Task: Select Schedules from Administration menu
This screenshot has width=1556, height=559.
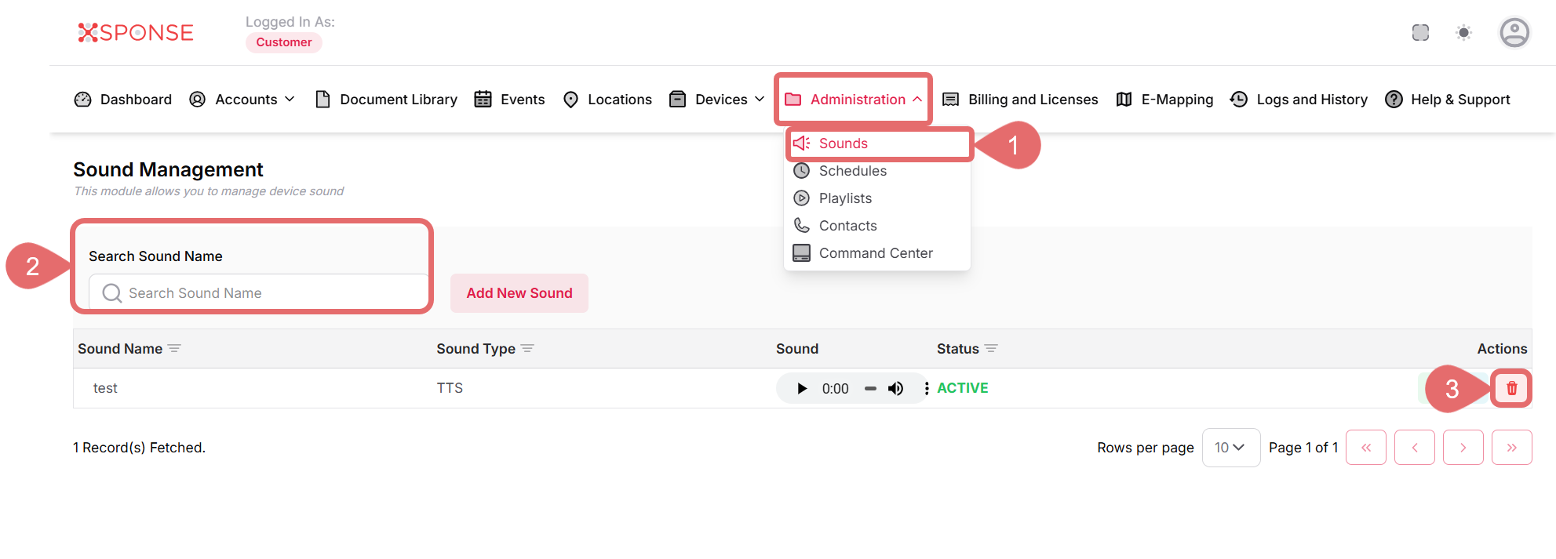Action: (x=852, y=171)
